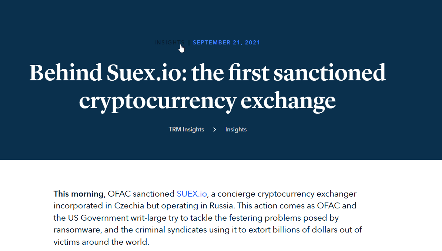Open the INSIGHTS category label above headline

169,43
